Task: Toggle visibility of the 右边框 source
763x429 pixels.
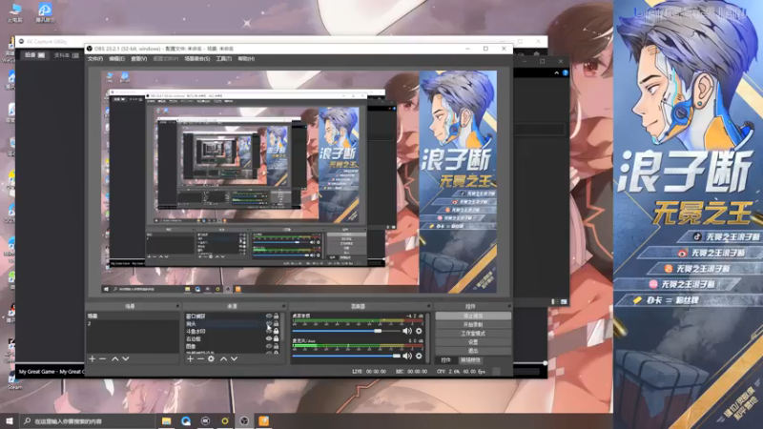Action: pyautogui.click(x=269, y=338)
